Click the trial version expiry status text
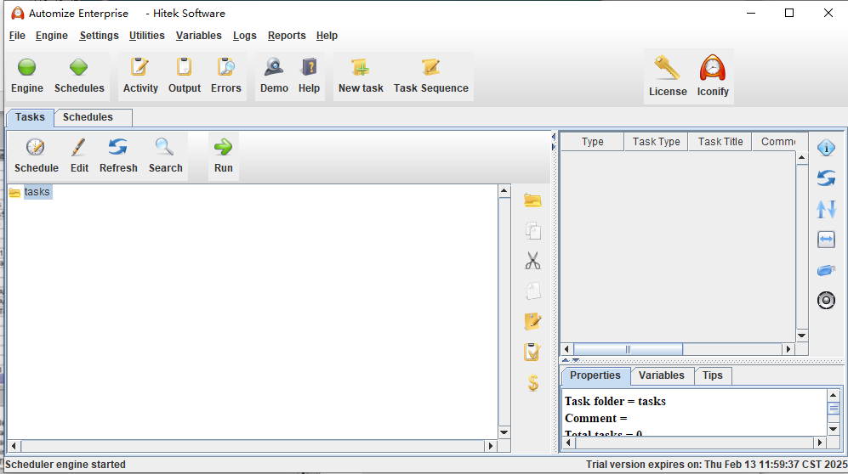Viewport: 848px width, 474px height. click(x=716, y=465)
